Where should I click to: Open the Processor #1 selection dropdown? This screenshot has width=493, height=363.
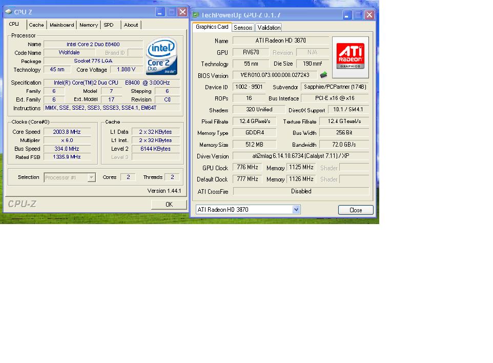(x=70, y=177)
